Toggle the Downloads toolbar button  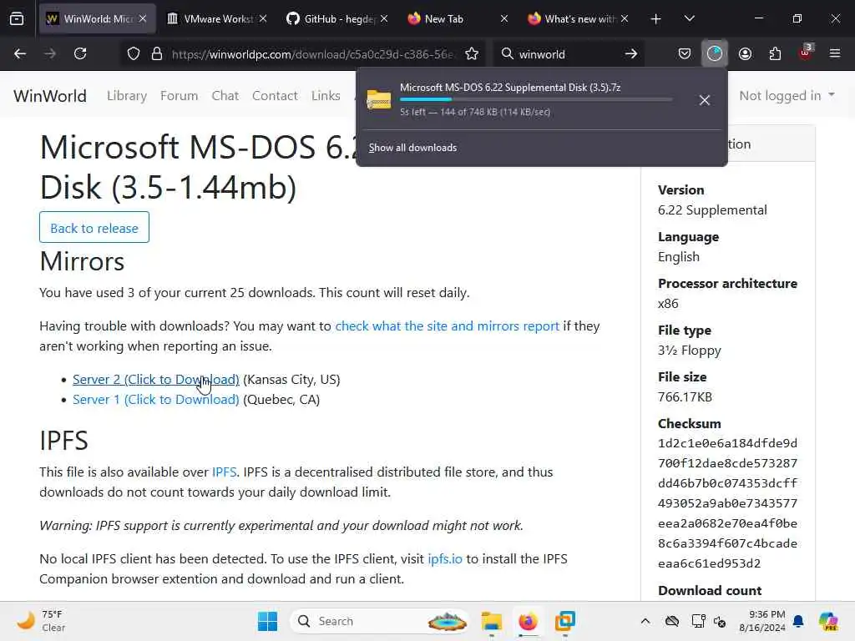(x=715, y=53)
